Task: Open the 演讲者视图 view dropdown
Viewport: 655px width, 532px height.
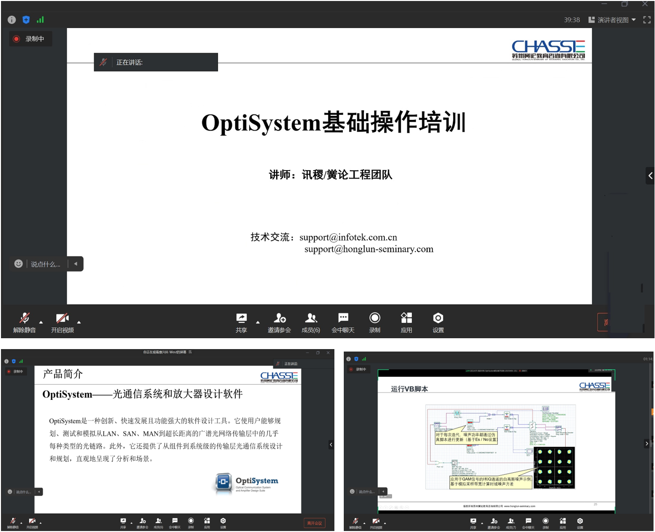Action: 612,20
